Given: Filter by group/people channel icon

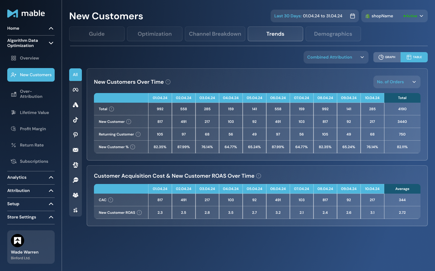Looking at the screenshot, I should click(76, 195).
